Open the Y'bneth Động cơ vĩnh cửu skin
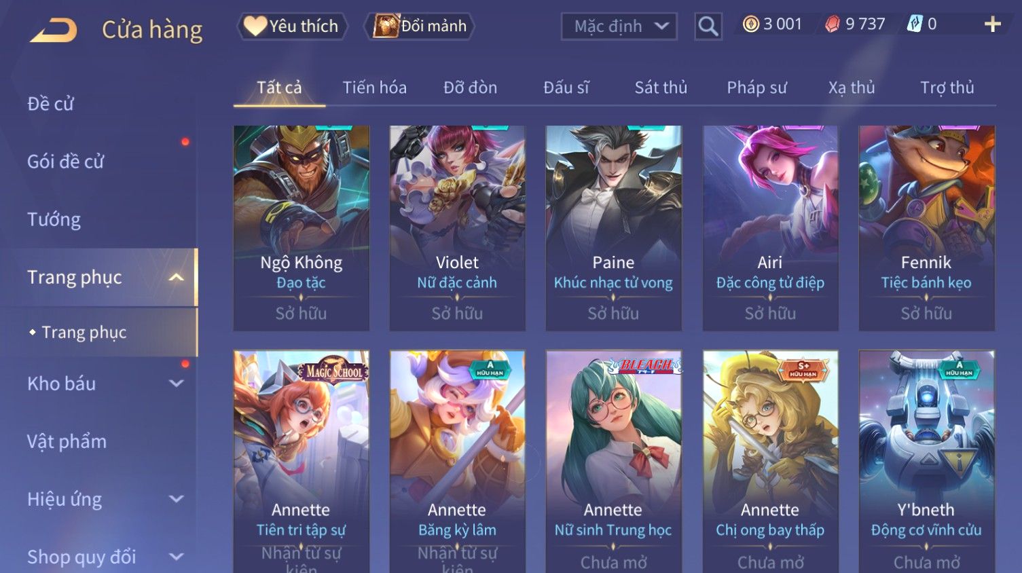The image size is (1022, 573). tap(926, 462)
